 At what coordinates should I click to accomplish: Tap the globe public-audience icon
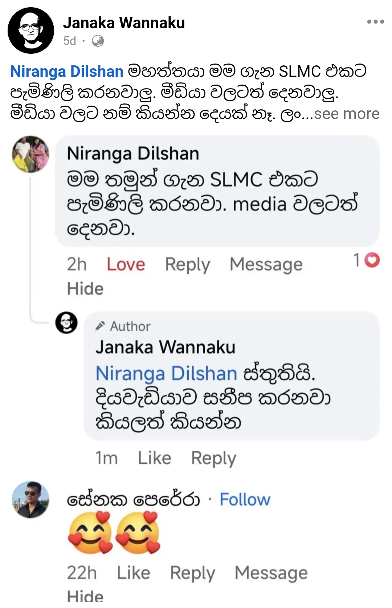(98, 41)
